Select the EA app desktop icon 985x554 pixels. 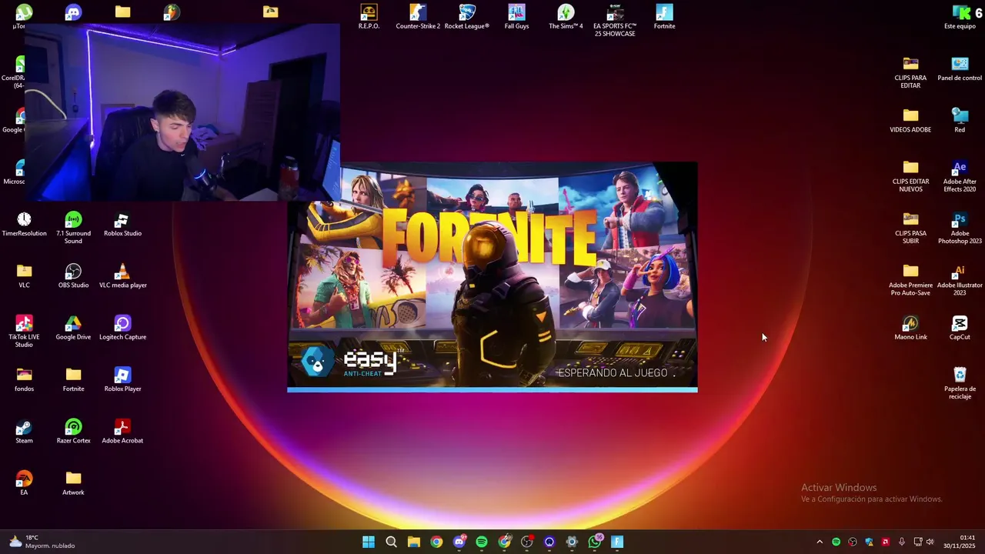coord(24,482)
